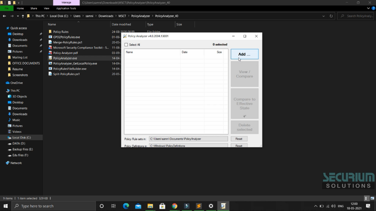The height and width of the screenshot is (211, 376).
Task: Open the Policy Rules folder
Action: point(61,32)
